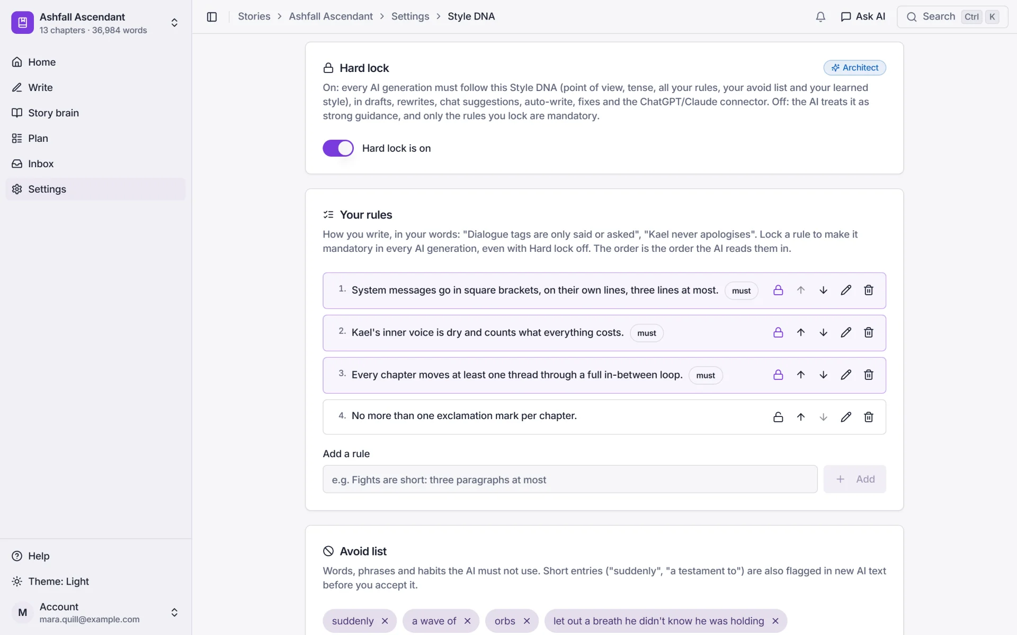Unlock the System messages rule
This screenshot has height=635, width=1017.
pyautogui.click(x=778, y=291)
